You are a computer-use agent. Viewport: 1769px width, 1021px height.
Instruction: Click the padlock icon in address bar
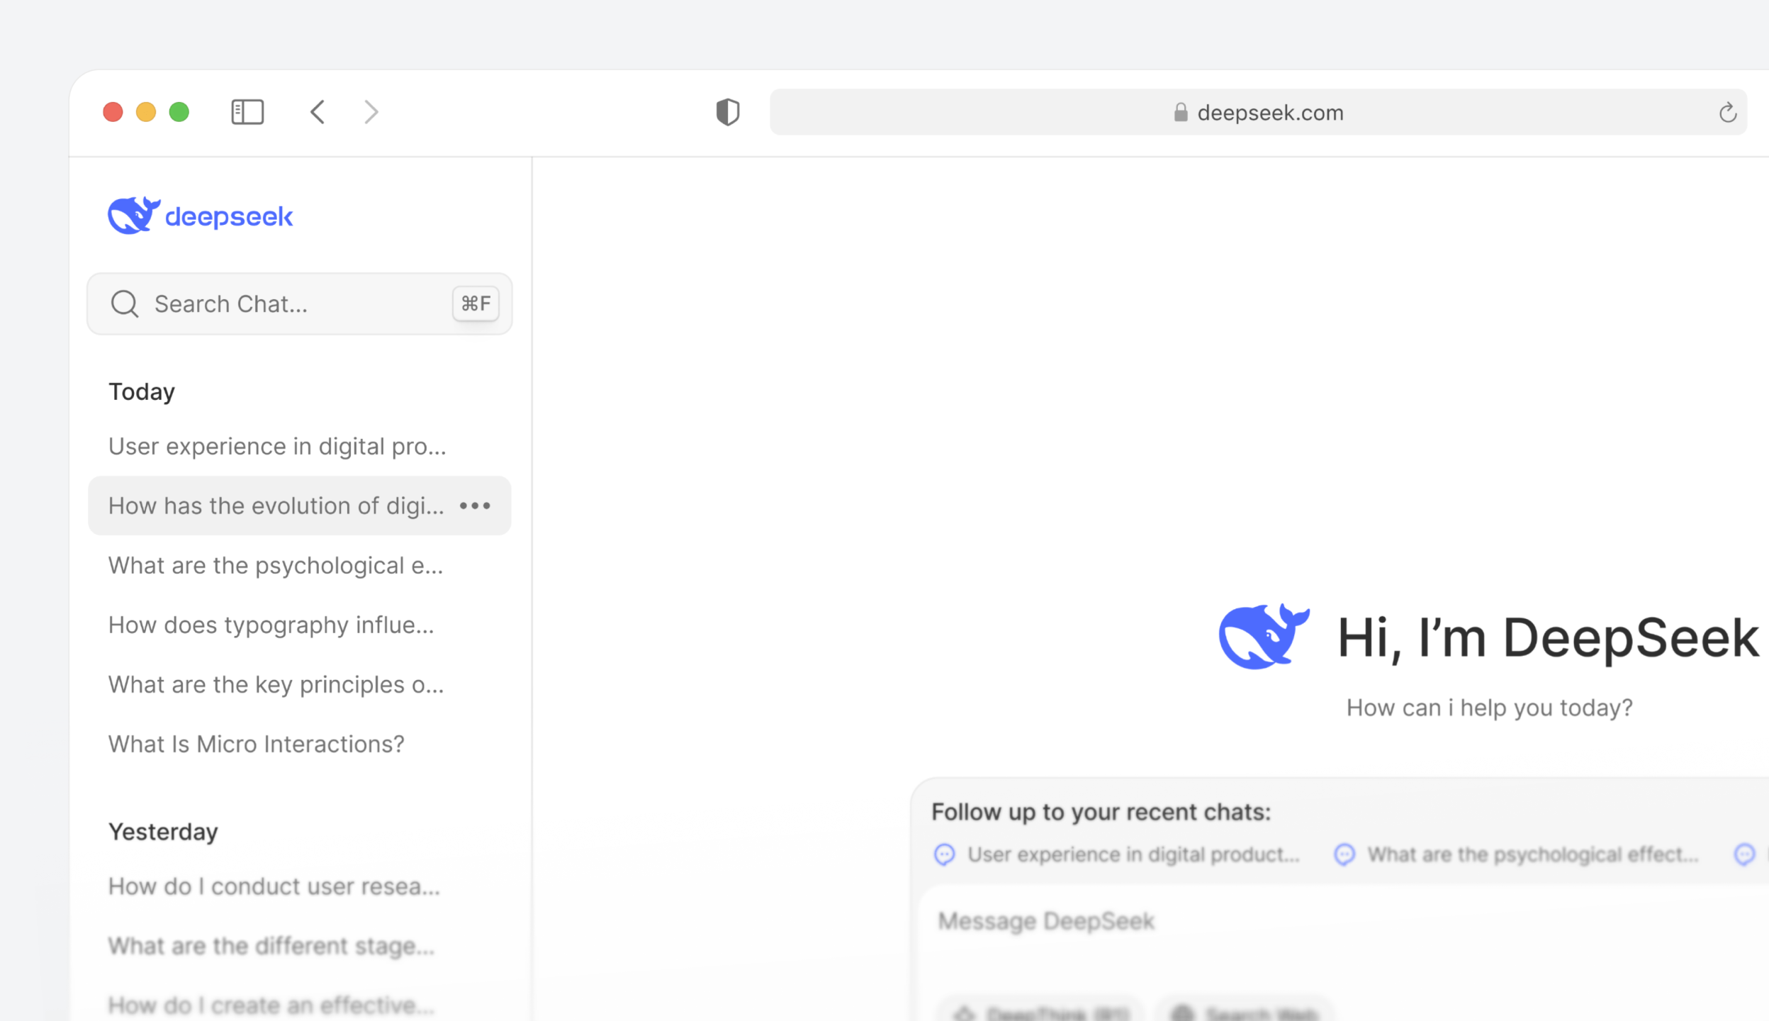click(x=1180, y=113)
